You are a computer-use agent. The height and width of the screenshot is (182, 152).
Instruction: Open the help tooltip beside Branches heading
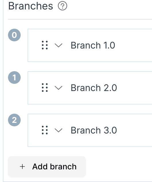[x=62, y=6]
